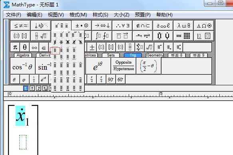Viewport: 233px width, 155px height.
Task: Open the 大小(Z) menu
Action: point(121,15)
